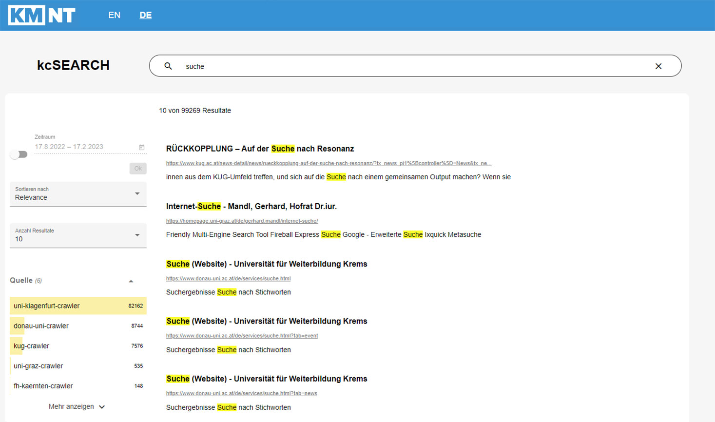Viewport: 715px width, 422px height.
Task: Toggle the Zeitraum date filter switch
Action: (x=19, y=154)
